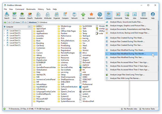Choose Analyze Files With Long File Names
Screen dimensions: 162x114
pos(131,78)
